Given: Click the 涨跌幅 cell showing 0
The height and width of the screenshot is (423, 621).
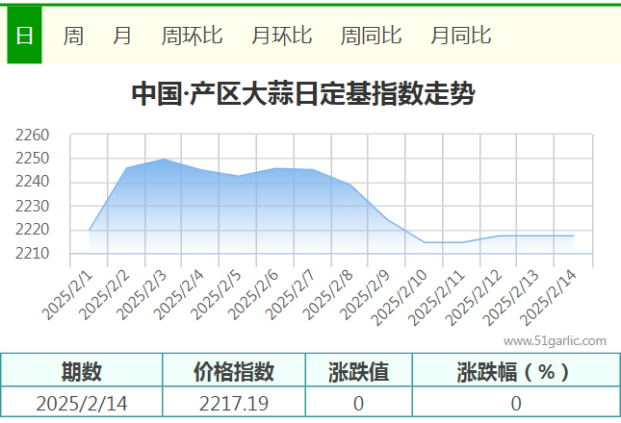Looking at the screenshot, I should tap(516, 403).
